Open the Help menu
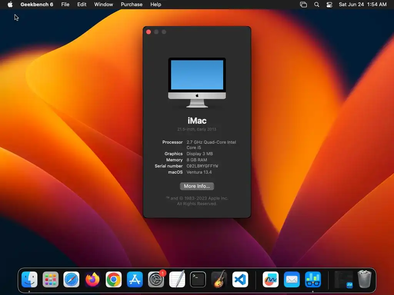Viewport: 394px width, 295px height. (x=155, y=4)
